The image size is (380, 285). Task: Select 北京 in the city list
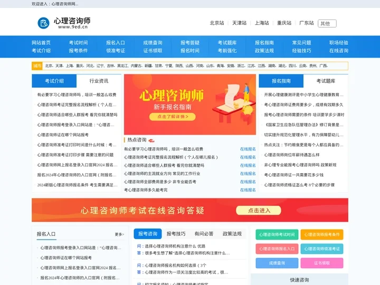click(49, 66)
